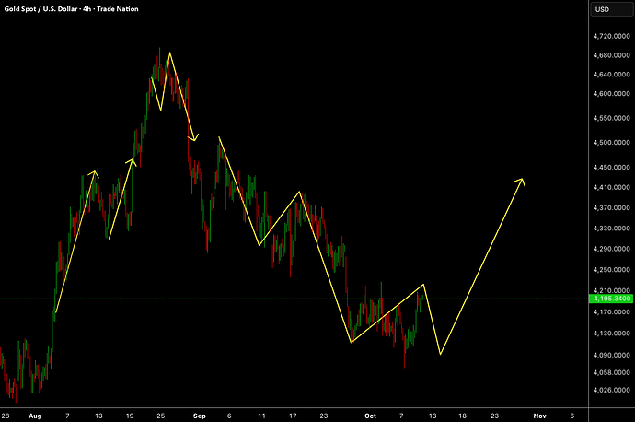Click the 19 date label on time axis
This screenshot has height=422, width=635.
tap(130, 416)
